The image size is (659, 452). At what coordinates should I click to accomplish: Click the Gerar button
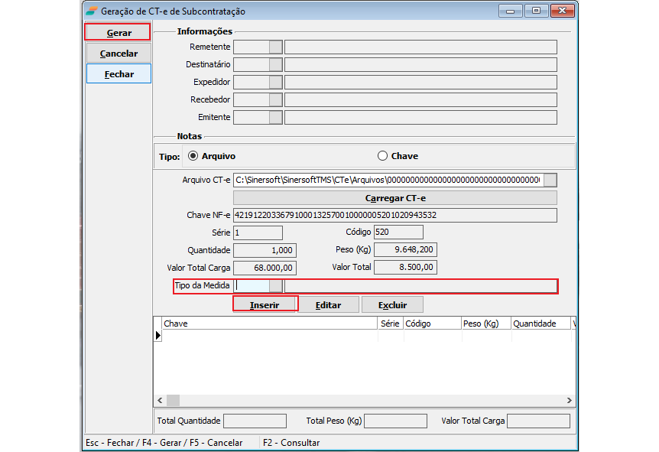[118, 33]
